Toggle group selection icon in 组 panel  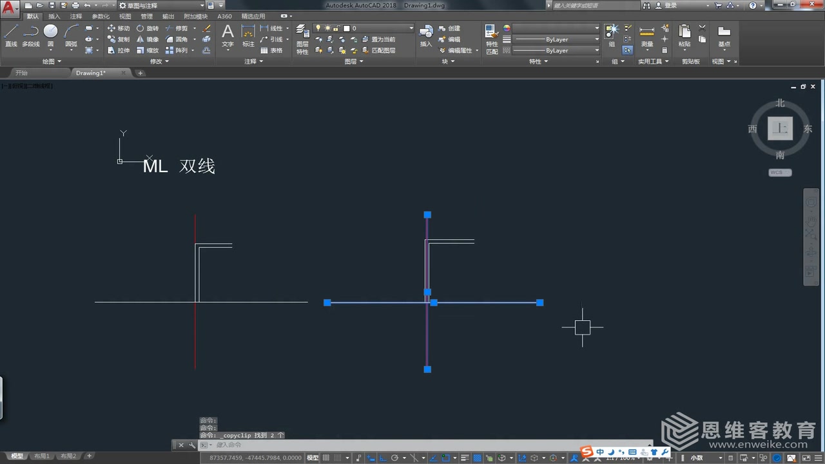click(x=628, y=50)
